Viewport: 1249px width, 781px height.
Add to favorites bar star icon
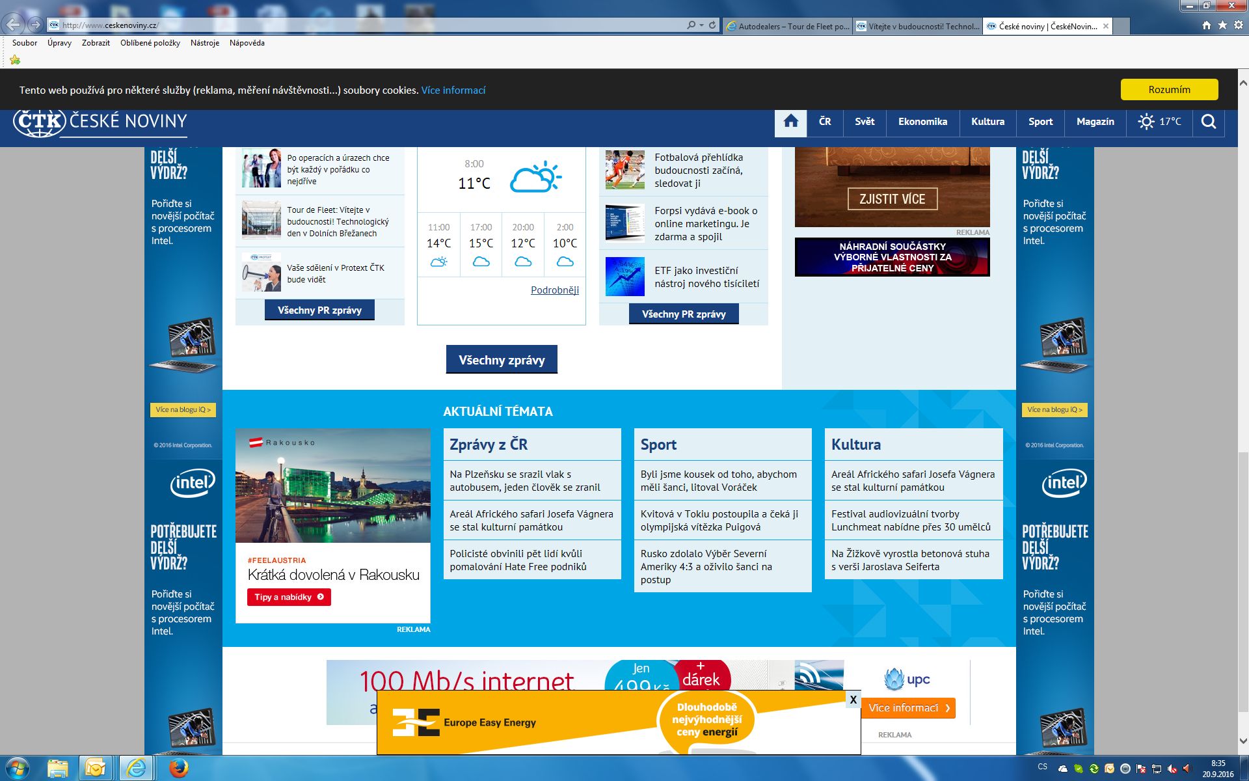pos(15,60)
